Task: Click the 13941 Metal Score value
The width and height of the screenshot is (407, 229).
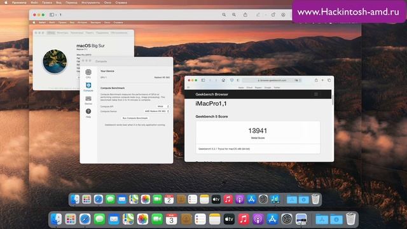Action: click(x=258, y=130)
